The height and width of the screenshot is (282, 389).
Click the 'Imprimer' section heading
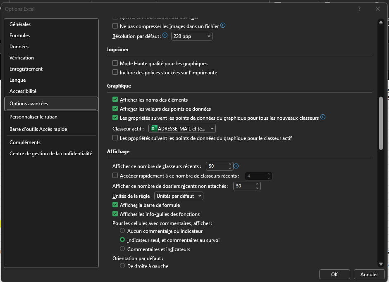pos(118,50)
